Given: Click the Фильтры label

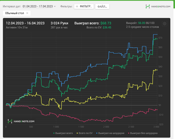Looking at the screenshot, I should [66, 6].
